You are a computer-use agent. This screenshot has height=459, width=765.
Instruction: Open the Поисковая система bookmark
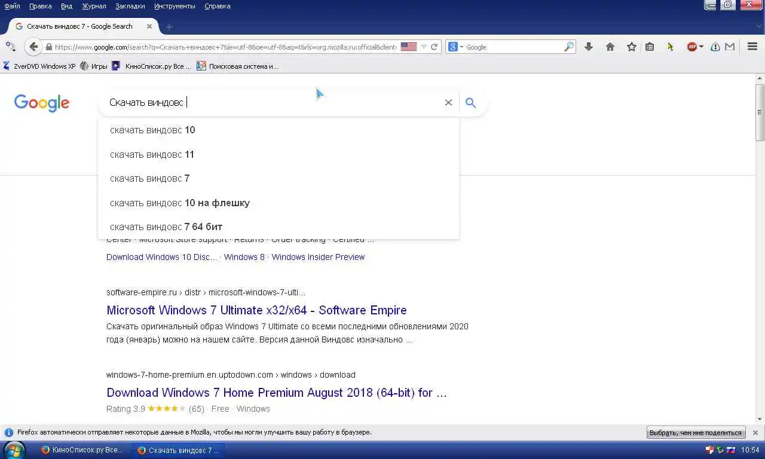click(237, 66)
